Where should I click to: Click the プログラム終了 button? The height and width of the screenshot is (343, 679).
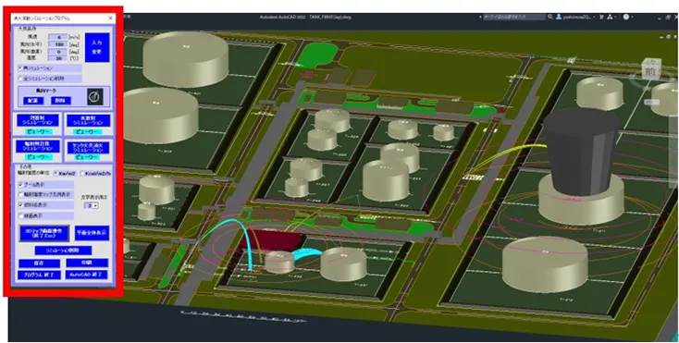39,275
